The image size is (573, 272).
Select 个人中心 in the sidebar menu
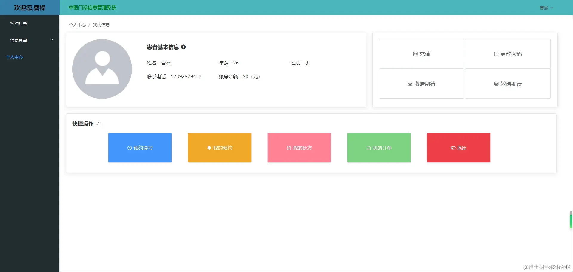(14, 57)
